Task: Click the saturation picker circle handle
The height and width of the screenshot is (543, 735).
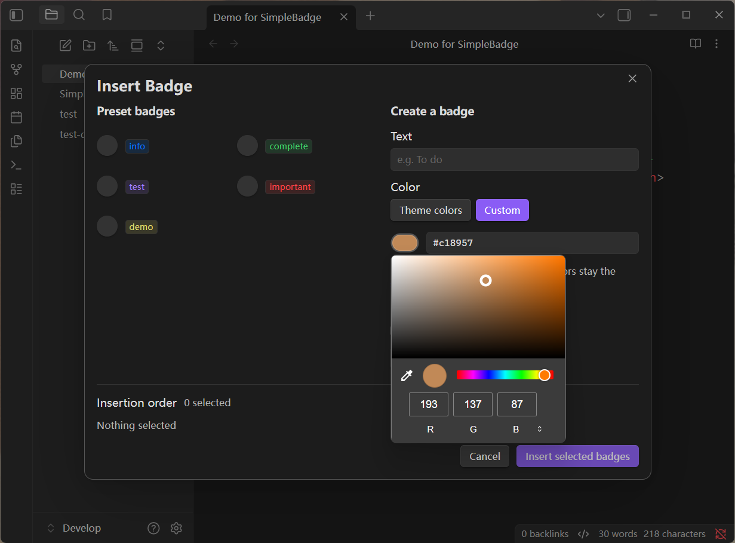Action: [x=486, y=280]
